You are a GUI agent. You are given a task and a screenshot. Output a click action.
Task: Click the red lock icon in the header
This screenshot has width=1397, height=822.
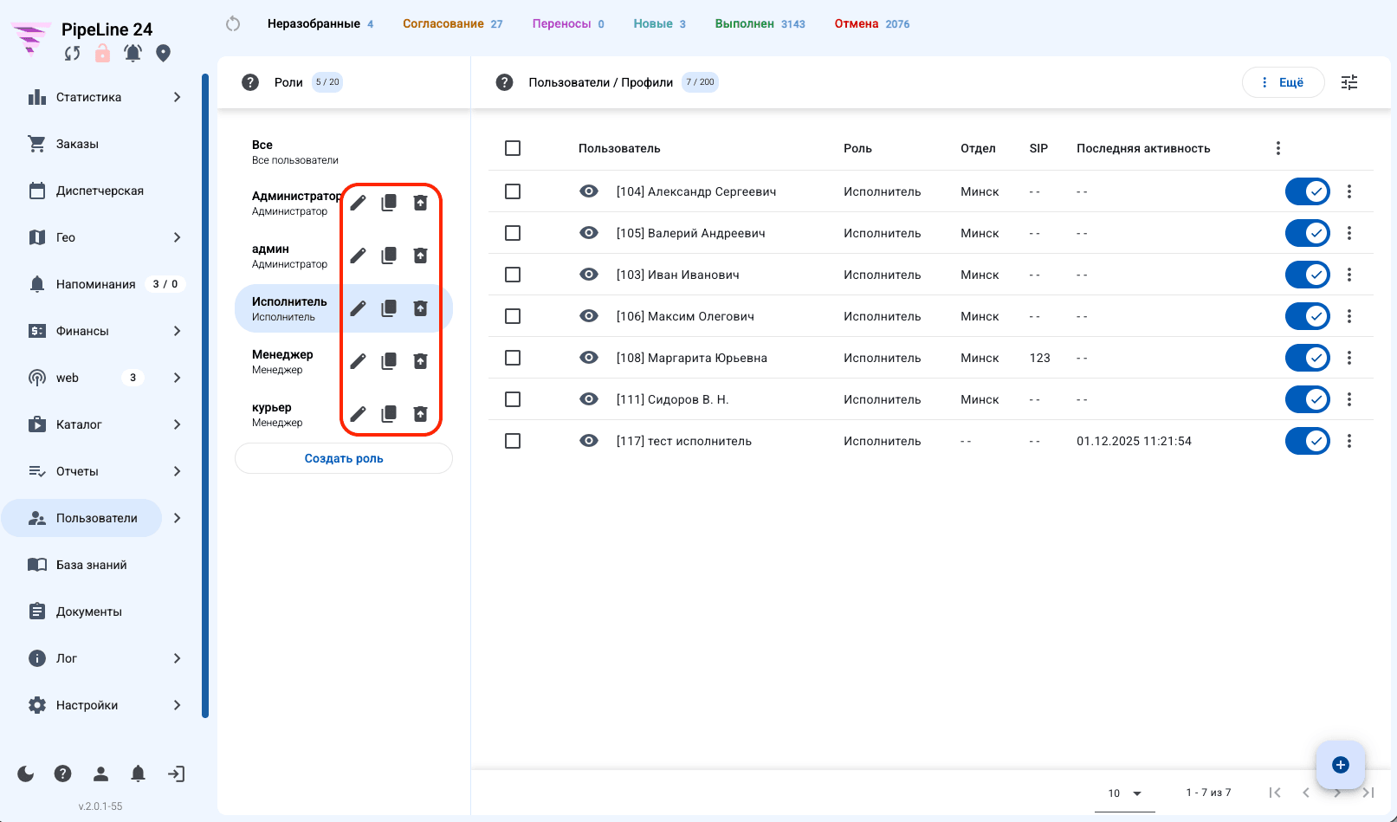coord(102,53)
